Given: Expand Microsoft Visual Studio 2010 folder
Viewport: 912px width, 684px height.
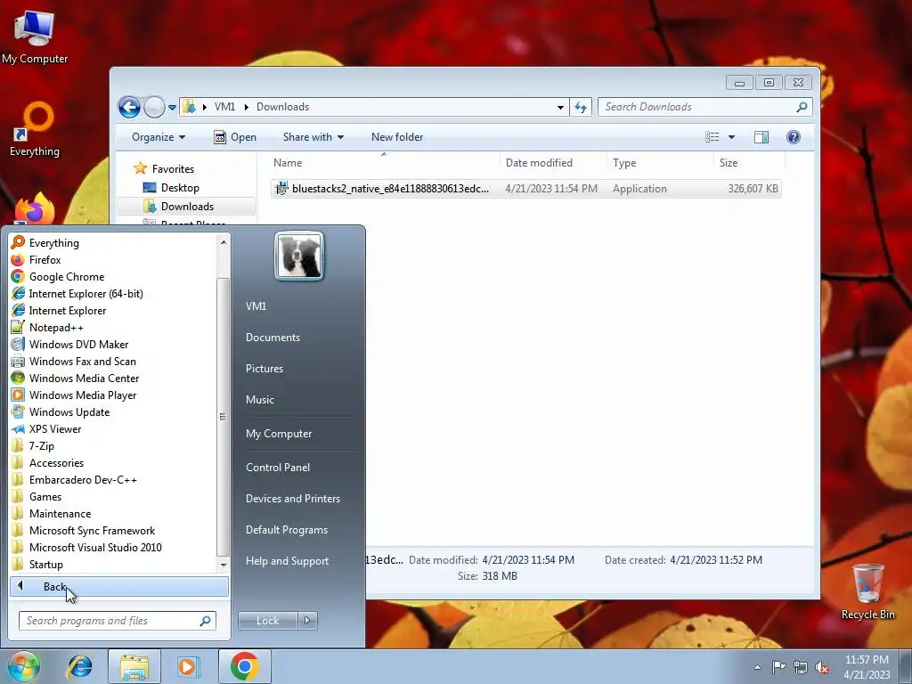Looking at the screenshot, I should pyautogui.click(x=95, y=547).
